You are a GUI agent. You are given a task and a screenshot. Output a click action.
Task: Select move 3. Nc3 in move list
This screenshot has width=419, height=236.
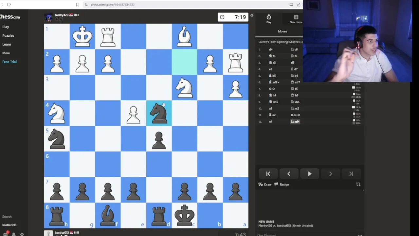[272, 63]
